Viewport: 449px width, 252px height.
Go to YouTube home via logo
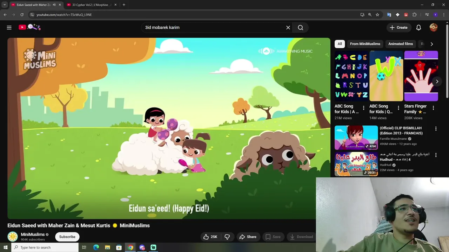(29, 27)
